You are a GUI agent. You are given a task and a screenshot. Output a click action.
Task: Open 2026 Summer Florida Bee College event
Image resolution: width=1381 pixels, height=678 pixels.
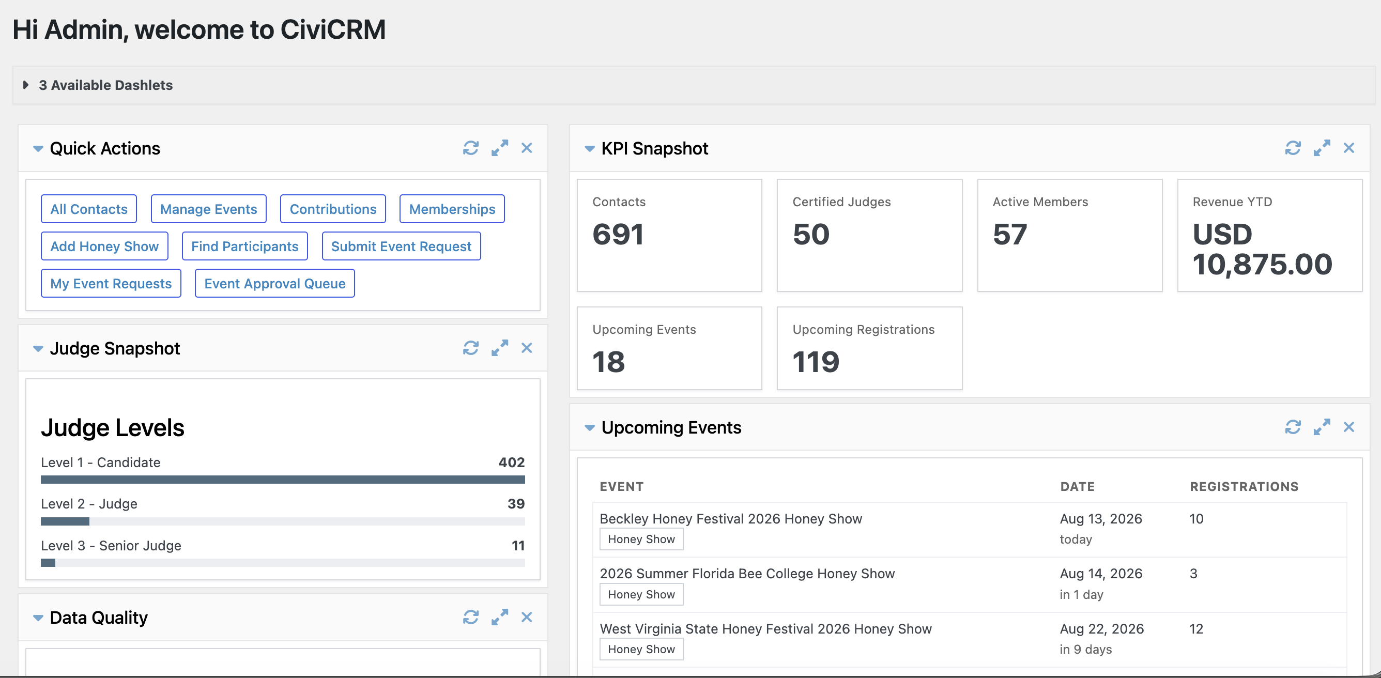click(x=747, y=574)
